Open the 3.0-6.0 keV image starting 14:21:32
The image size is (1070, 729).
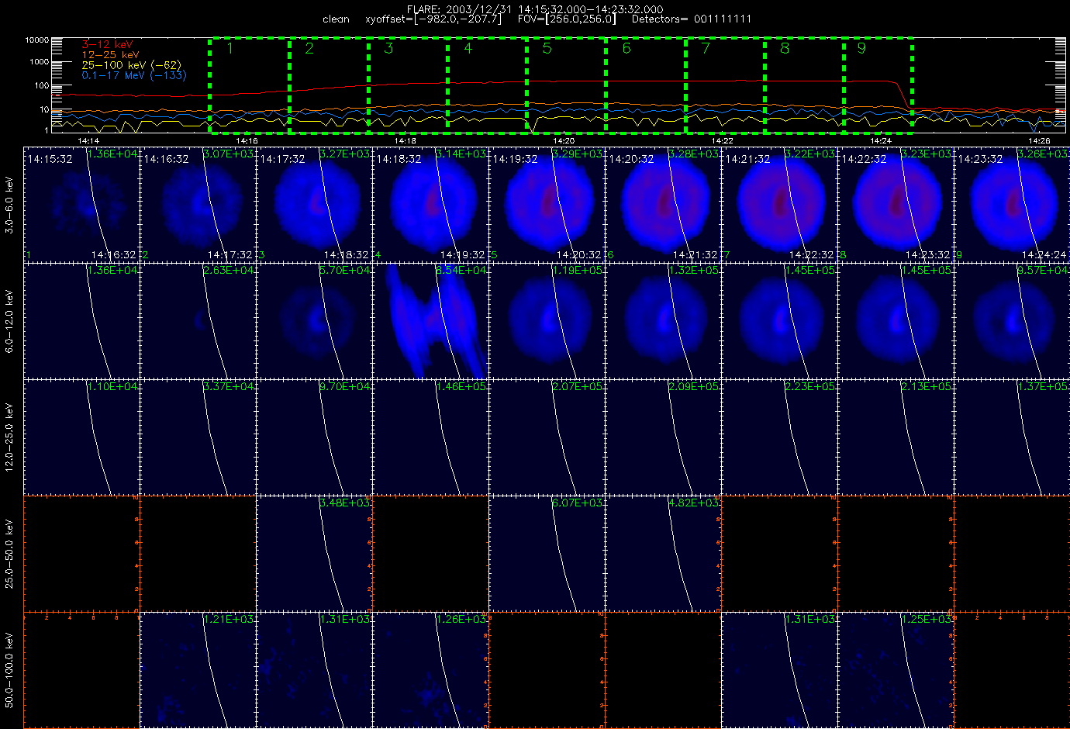(779, 204)
